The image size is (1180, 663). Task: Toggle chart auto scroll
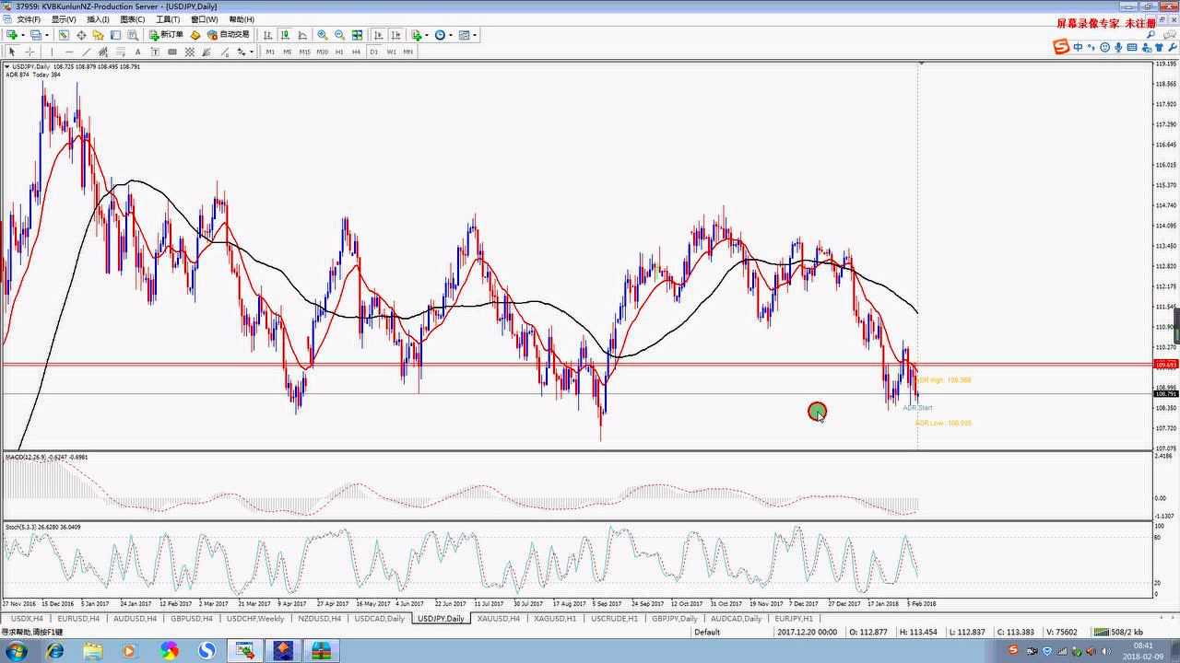point(378,35)
